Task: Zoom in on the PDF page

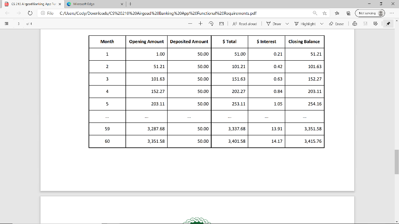Action: click(200, 23)
